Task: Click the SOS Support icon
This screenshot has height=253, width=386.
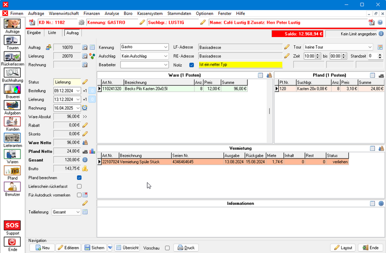Action: (13, 226)
